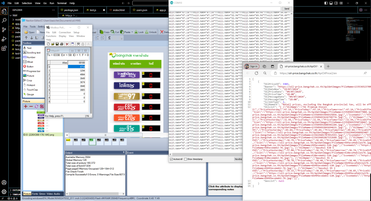Screen dimensions: 371x201
Task: Click the Send button in COM10
Action: pos(287,9)
